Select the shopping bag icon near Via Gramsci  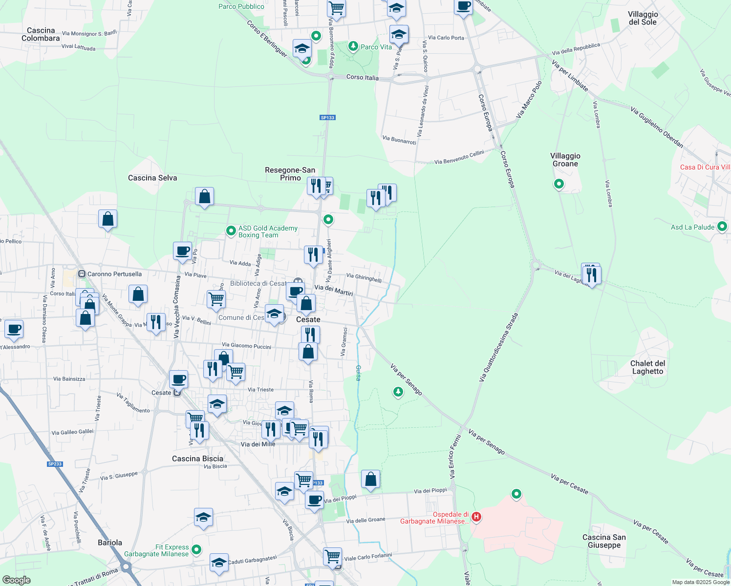(308, 352)
